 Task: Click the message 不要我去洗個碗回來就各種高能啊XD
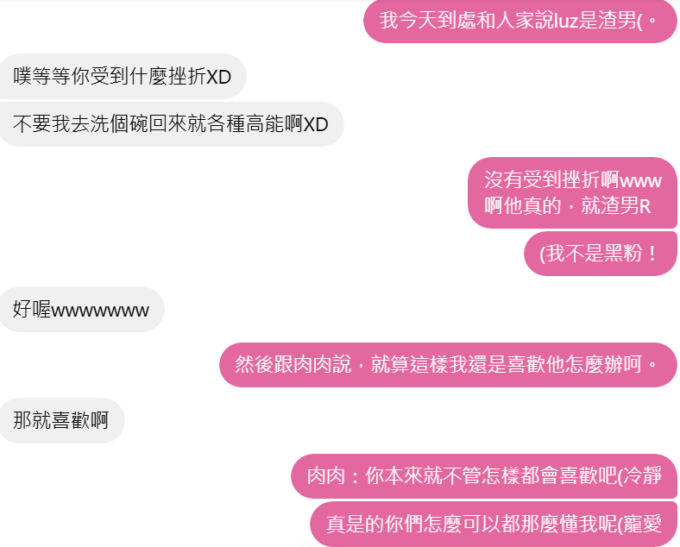172,124
